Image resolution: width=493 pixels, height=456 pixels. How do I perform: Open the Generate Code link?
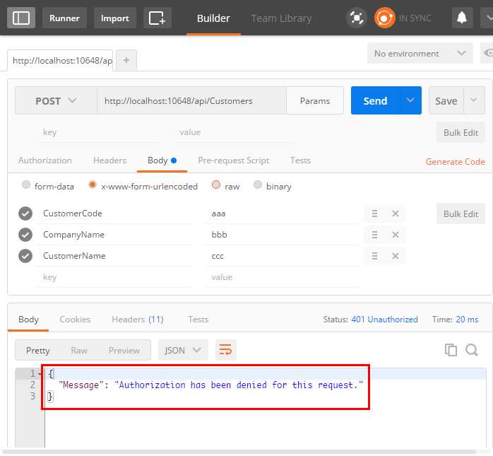[455, 161]
